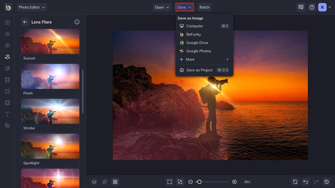Open the feedback messages icon
335x188 pixels.
tap(301, 7)
